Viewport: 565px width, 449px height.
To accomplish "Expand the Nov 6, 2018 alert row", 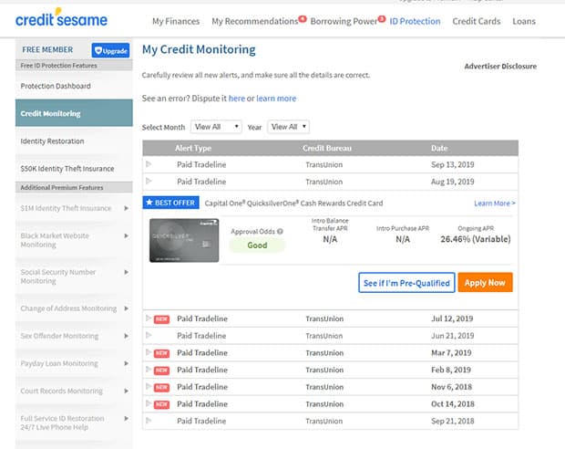I will point(149,386).
